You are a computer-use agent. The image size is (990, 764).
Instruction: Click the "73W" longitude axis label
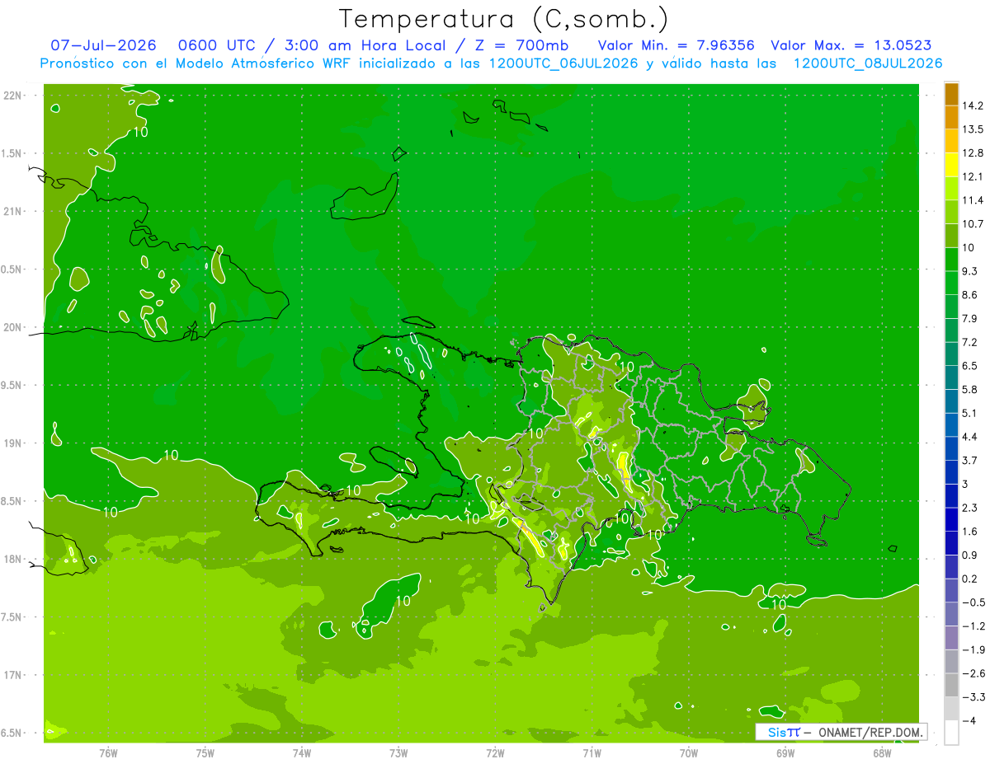(x=398, y=752)
